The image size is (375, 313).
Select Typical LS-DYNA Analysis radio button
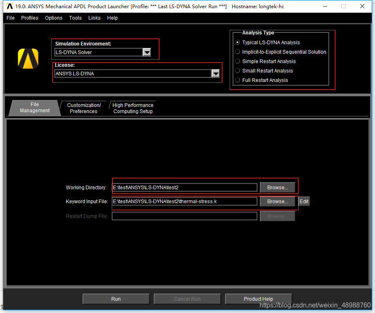(237, 42)
